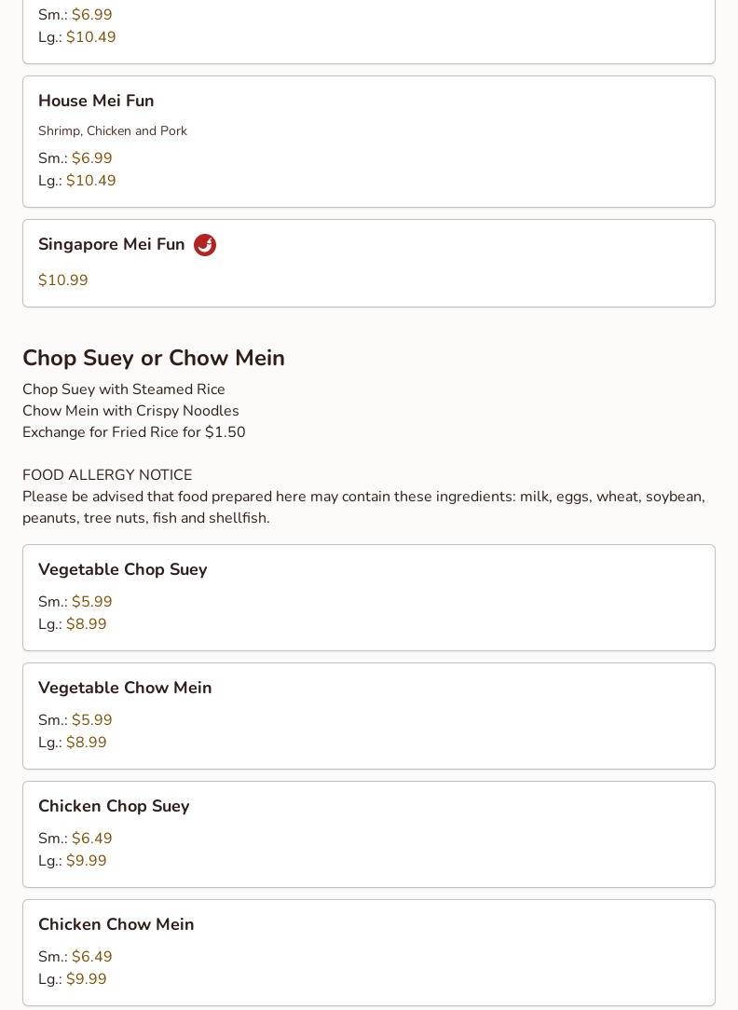Pick Vegetable Chop Suey large $8.99 option
738x1010 pixels.
(86, 624)
